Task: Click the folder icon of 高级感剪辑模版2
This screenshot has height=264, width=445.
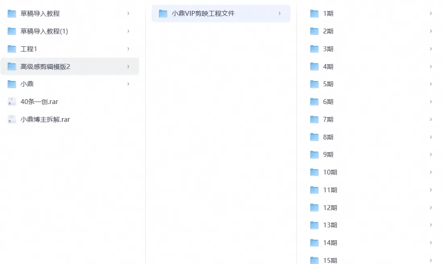Action: 12,67
